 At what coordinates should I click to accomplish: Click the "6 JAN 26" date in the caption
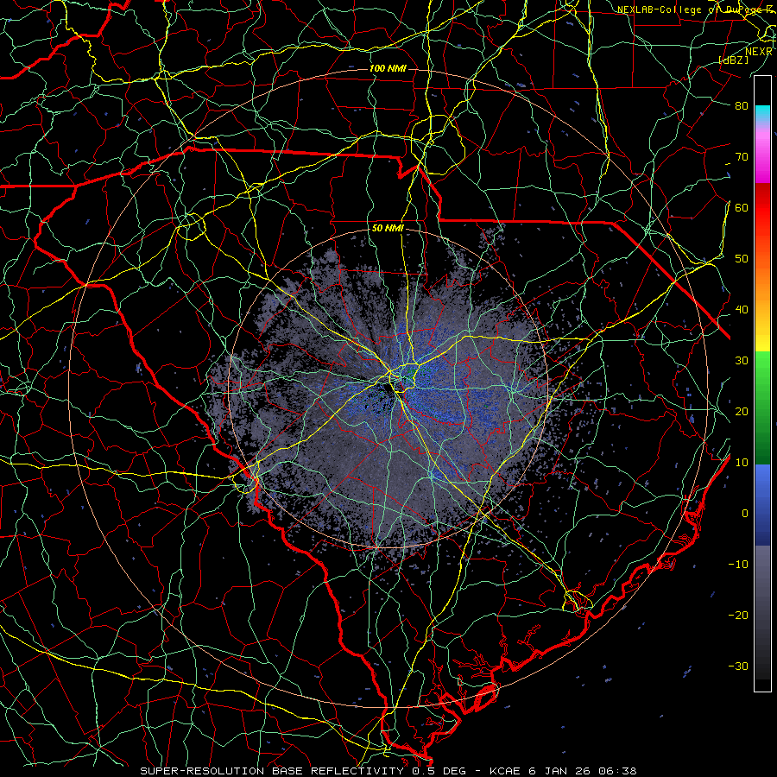561,771
